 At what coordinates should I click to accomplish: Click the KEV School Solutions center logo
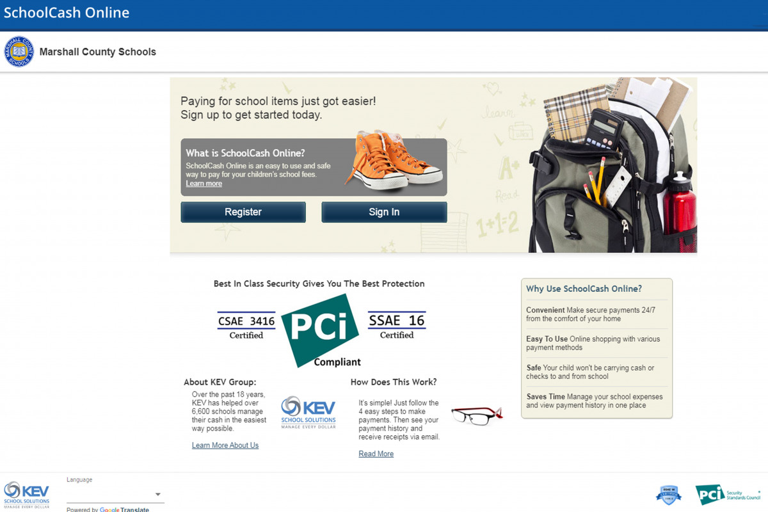(x=308, y=413)
